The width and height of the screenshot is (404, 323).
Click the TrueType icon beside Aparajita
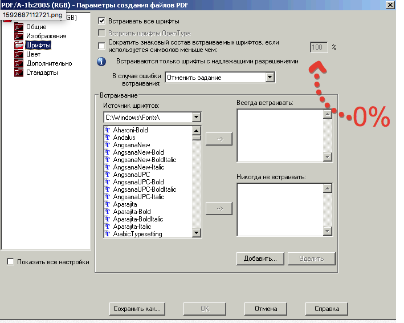(x=108, y=204)
